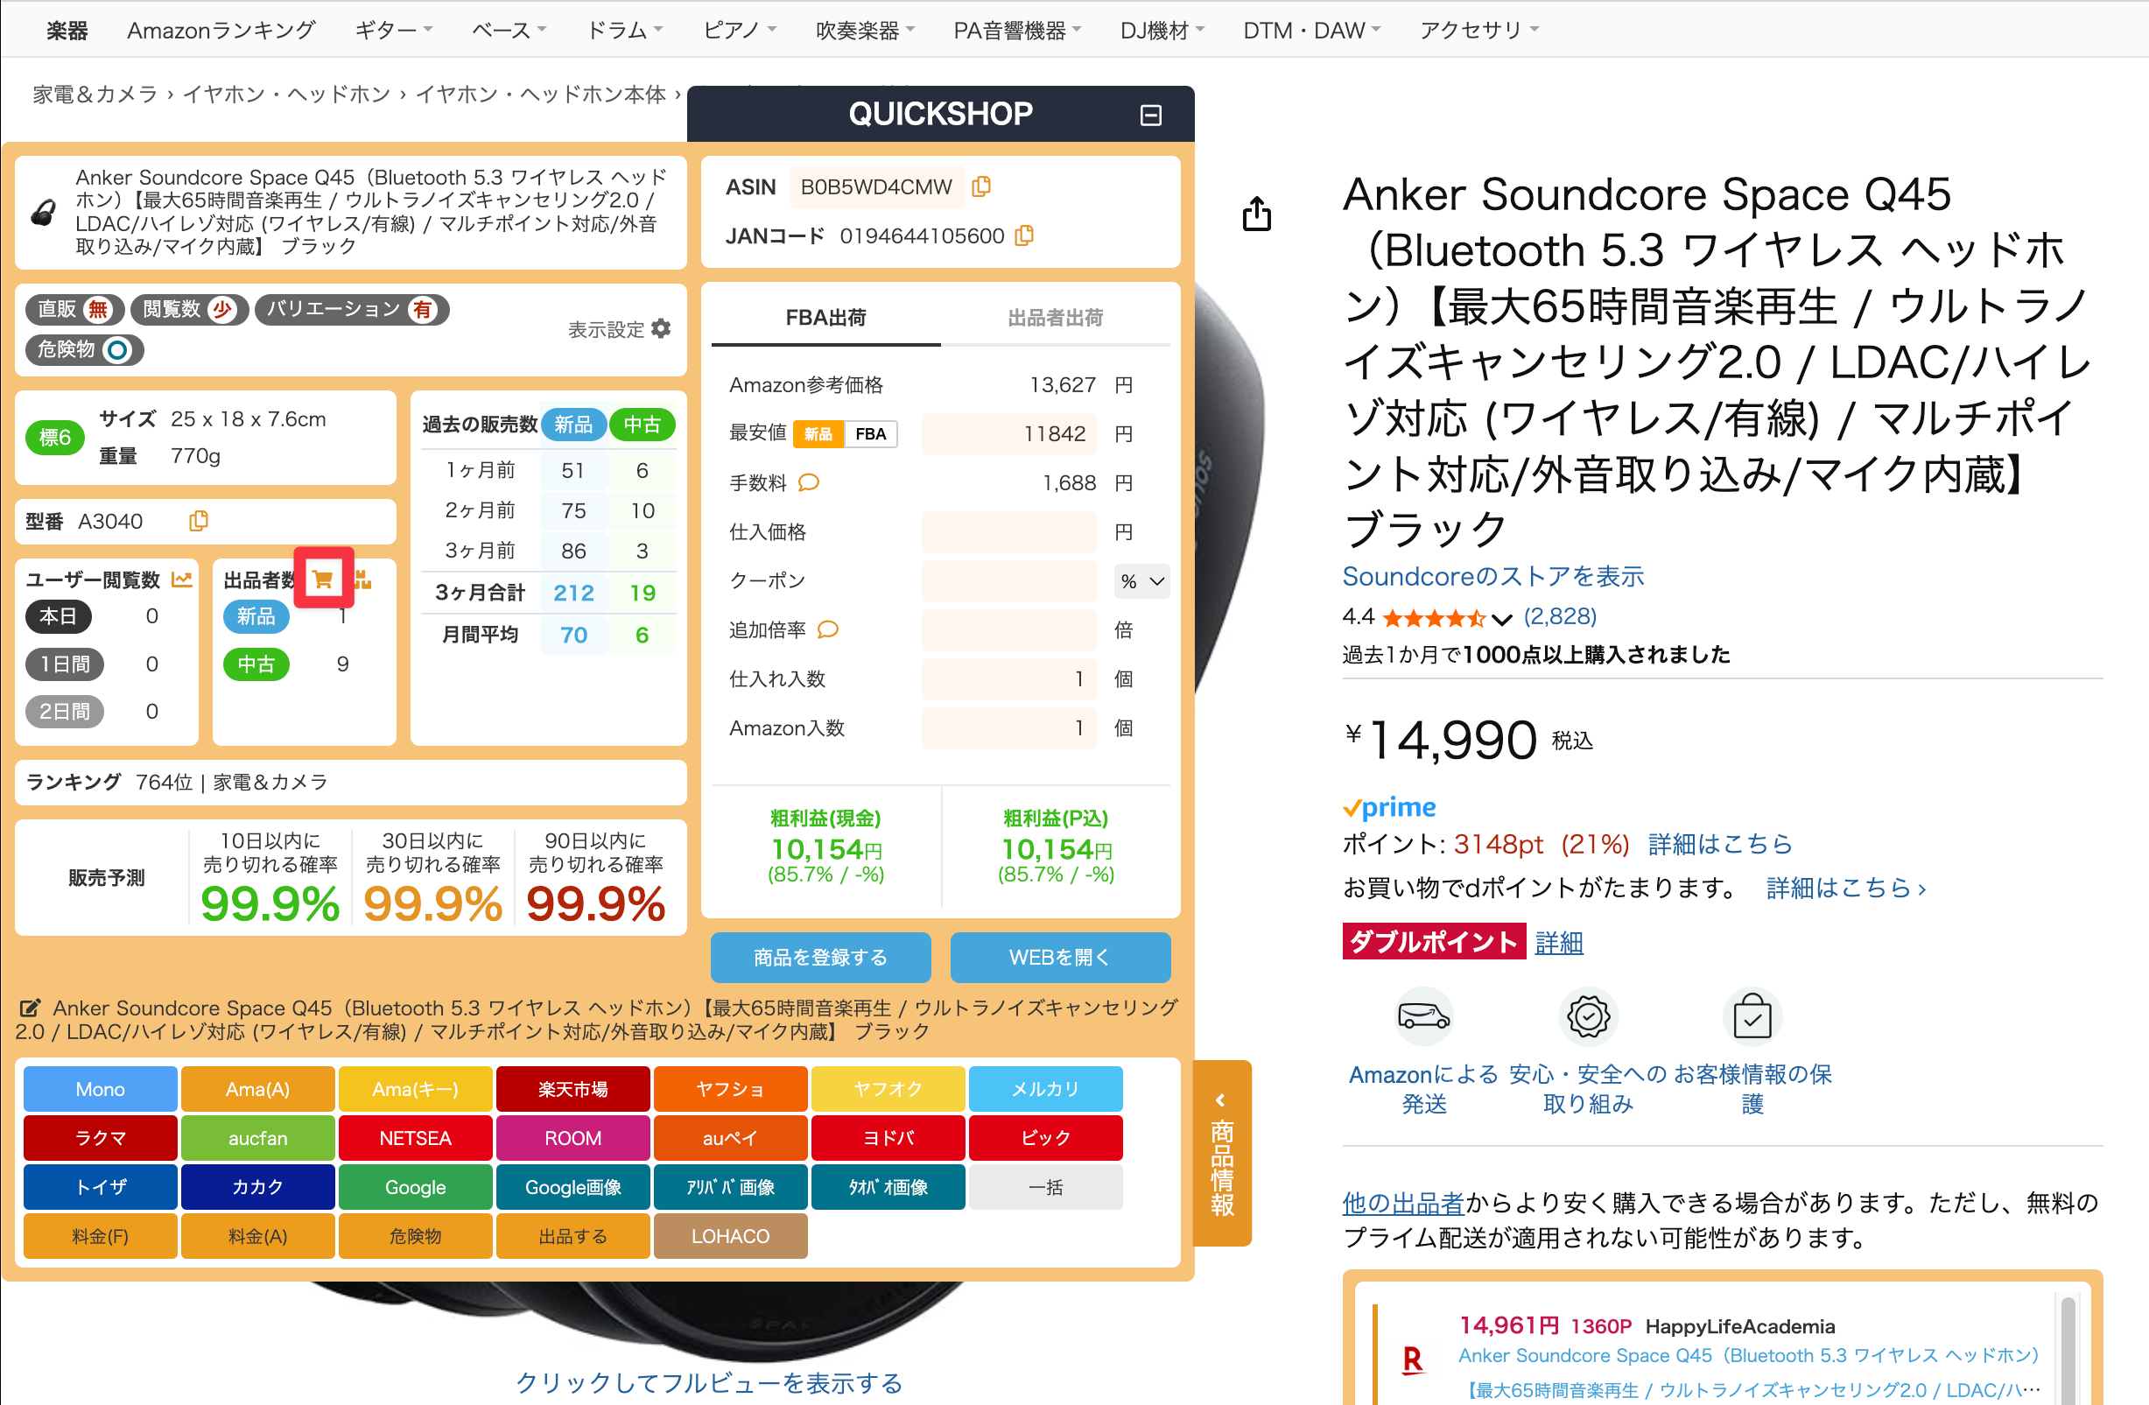Click the 出品する button
The width and height of the screenshot is (2149, 1405).
tap(573, 1236)
